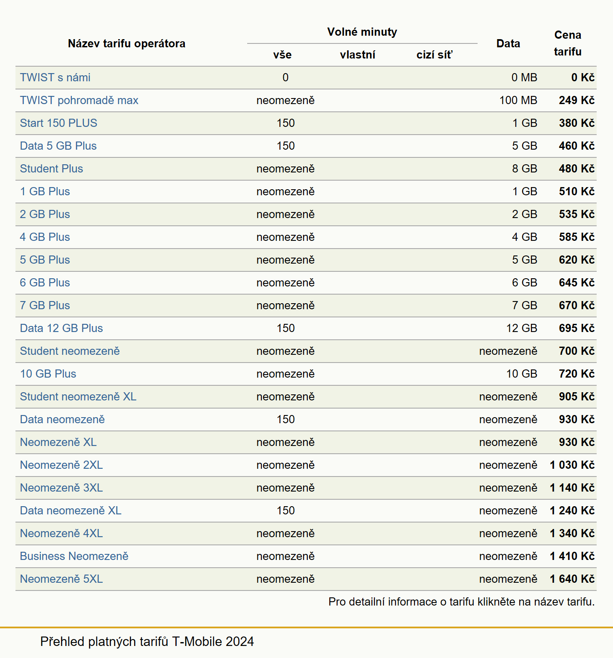Open the Neomezeně 2XL tariff
Image resolution: width=613 pixels, height=658 pixels.
[61, 465]
